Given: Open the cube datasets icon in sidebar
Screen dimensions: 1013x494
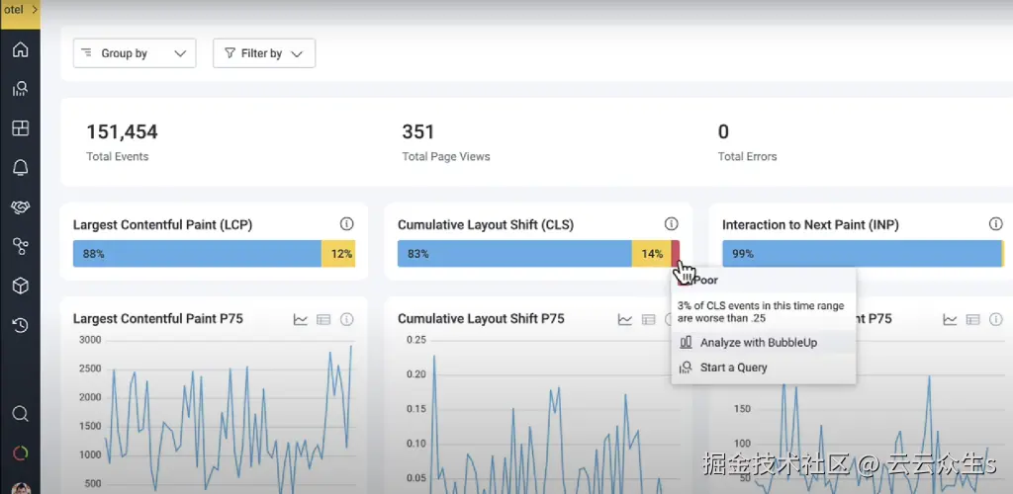Looking at the screenshot, I should tap(20, 286).
